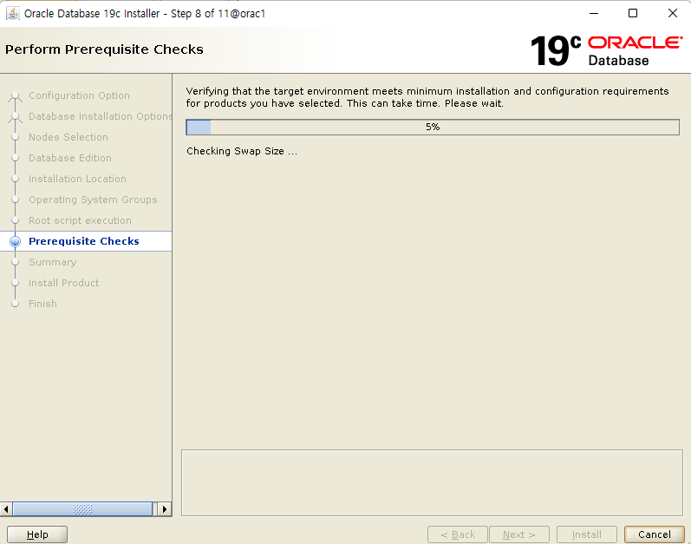Screen dimensions: 691x544
Task: Select the Installation Location step
Action: tap(77, 179)
